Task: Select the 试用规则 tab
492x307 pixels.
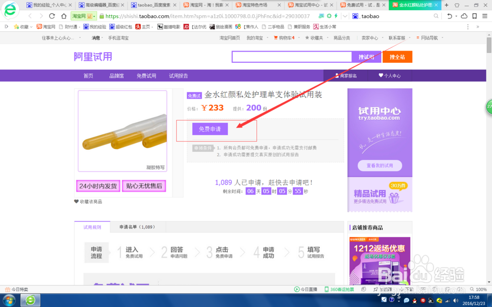Action: (x=92, y=227)
